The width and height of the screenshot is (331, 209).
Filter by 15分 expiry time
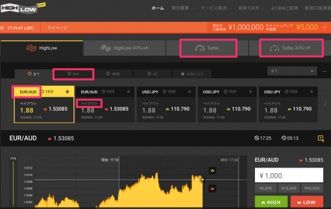tap(74, 74)
